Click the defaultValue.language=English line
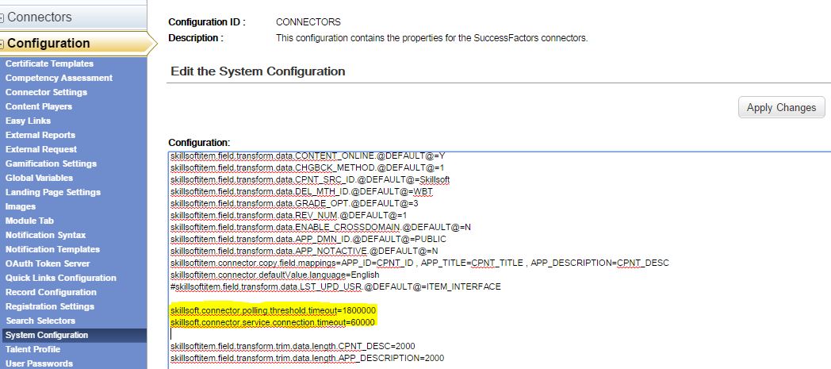Screen dimensions: 831x369 point(275,275)
